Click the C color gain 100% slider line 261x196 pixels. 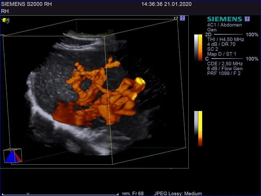[x=228, y=59]
